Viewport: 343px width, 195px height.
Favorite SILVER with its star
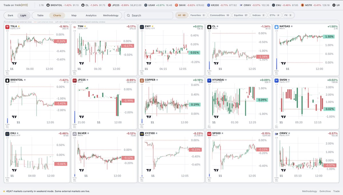click(x=88, y=133)
